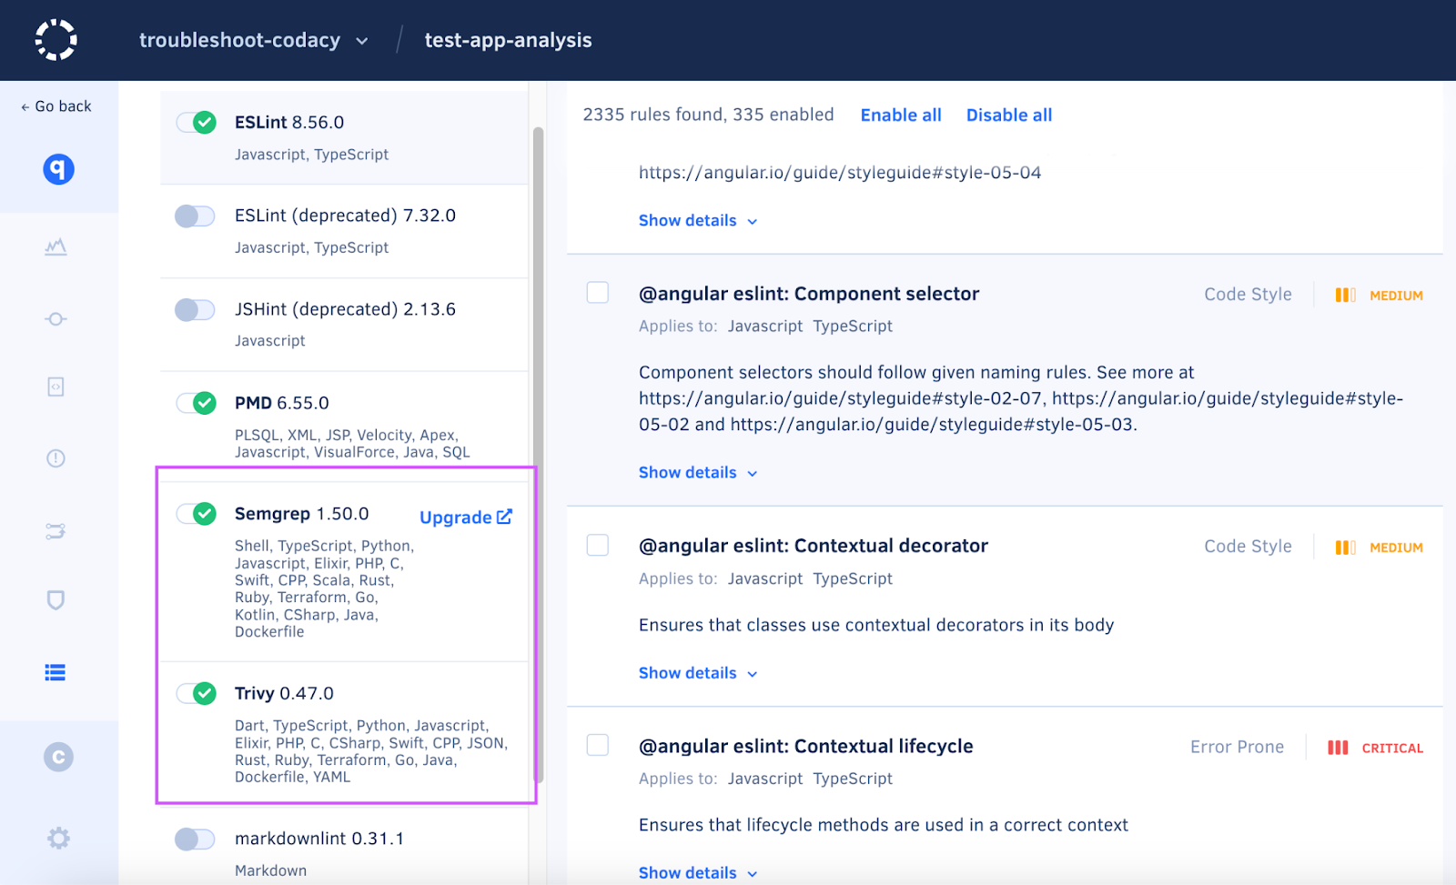Expand Show details for Contextual lifecycle

tap(698, 872)
